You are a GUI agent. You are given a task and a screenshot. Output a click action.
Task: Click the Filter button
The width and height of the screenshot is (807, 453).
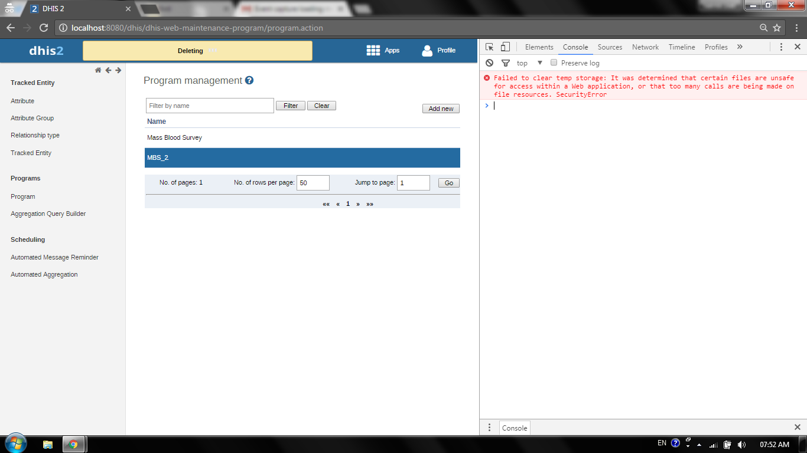tap(291, 106)
